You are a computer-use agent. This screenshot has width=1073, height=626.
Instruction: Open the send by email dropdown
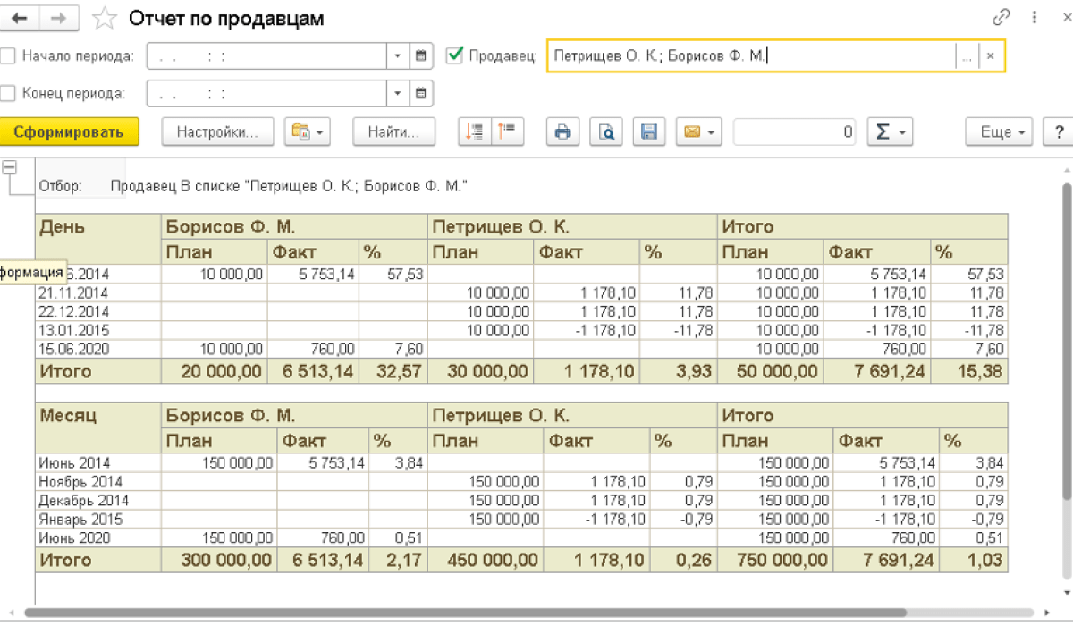[698, 132]
